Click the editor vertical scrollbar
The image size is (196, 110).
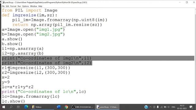[x=195, y=56]
